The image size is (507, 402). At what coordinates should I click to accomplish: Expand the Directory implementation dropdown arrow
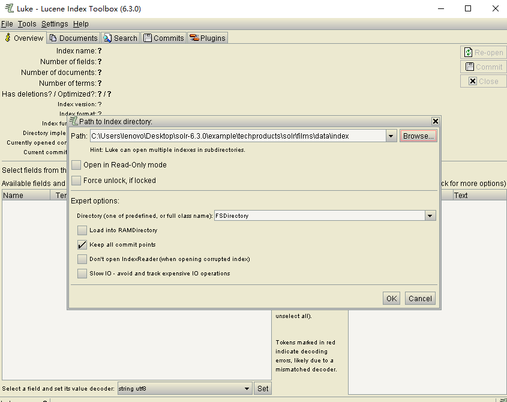click(430, 216)
